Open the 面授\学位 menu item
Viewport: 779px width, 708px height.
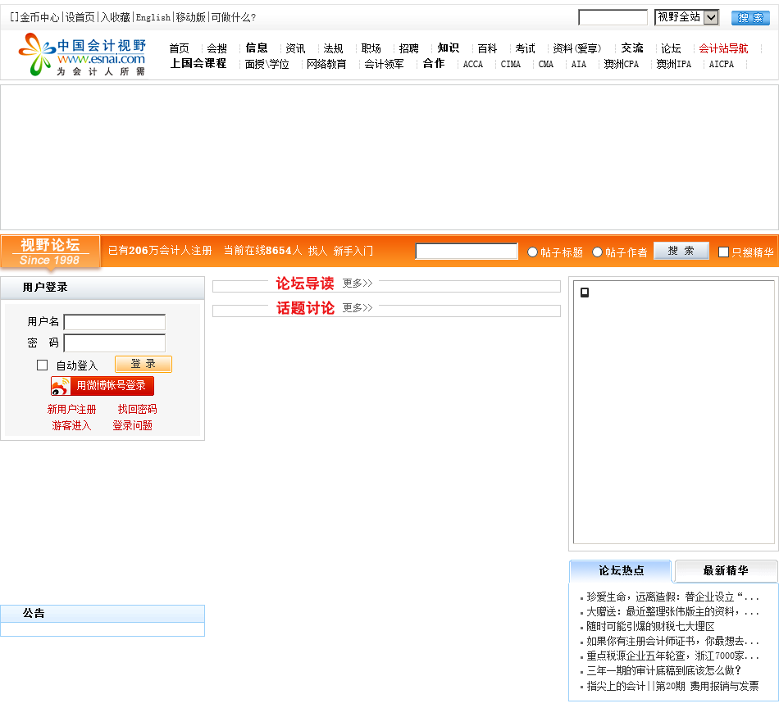(x=266, y=64)
